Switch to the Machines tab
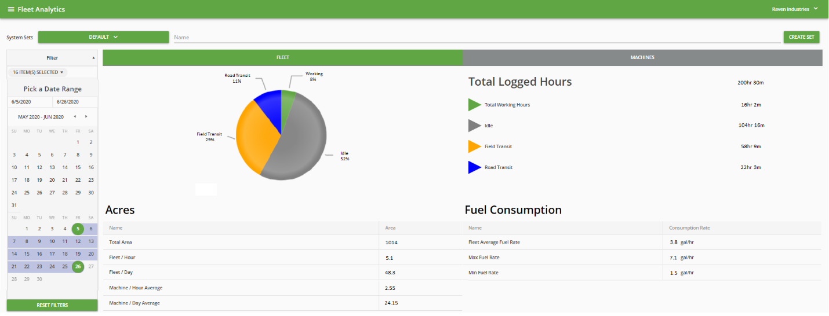The width and height of the screenshot is (829, 316). click(642, 57)
